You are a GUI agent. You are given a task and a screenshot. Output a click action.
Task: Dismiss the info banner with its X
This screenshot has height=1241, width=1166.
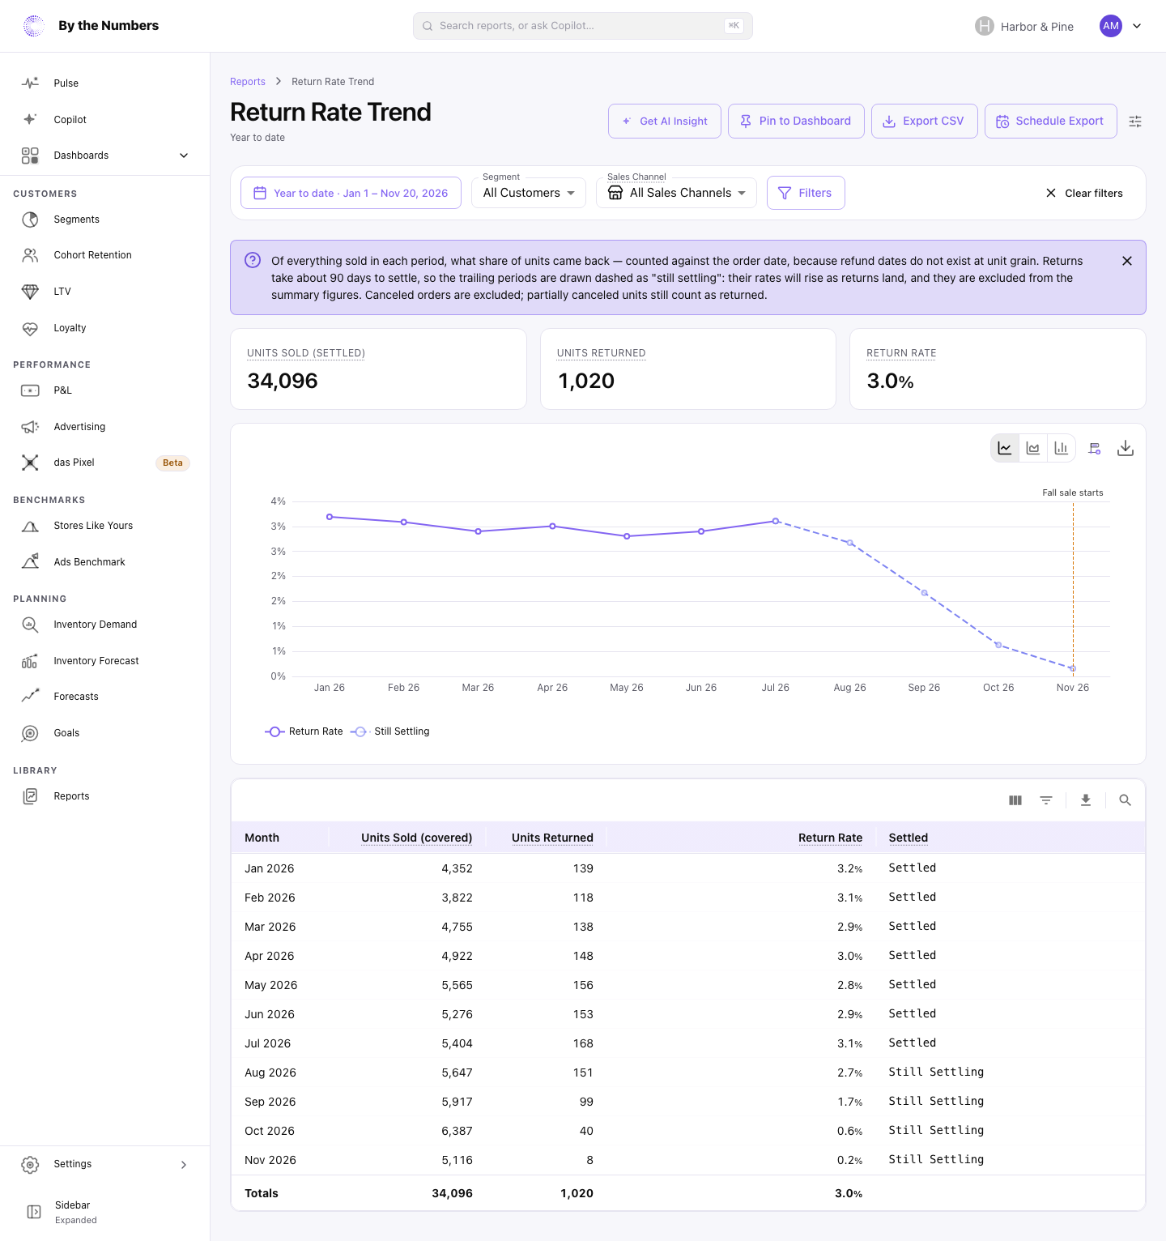click(1127, 261)
